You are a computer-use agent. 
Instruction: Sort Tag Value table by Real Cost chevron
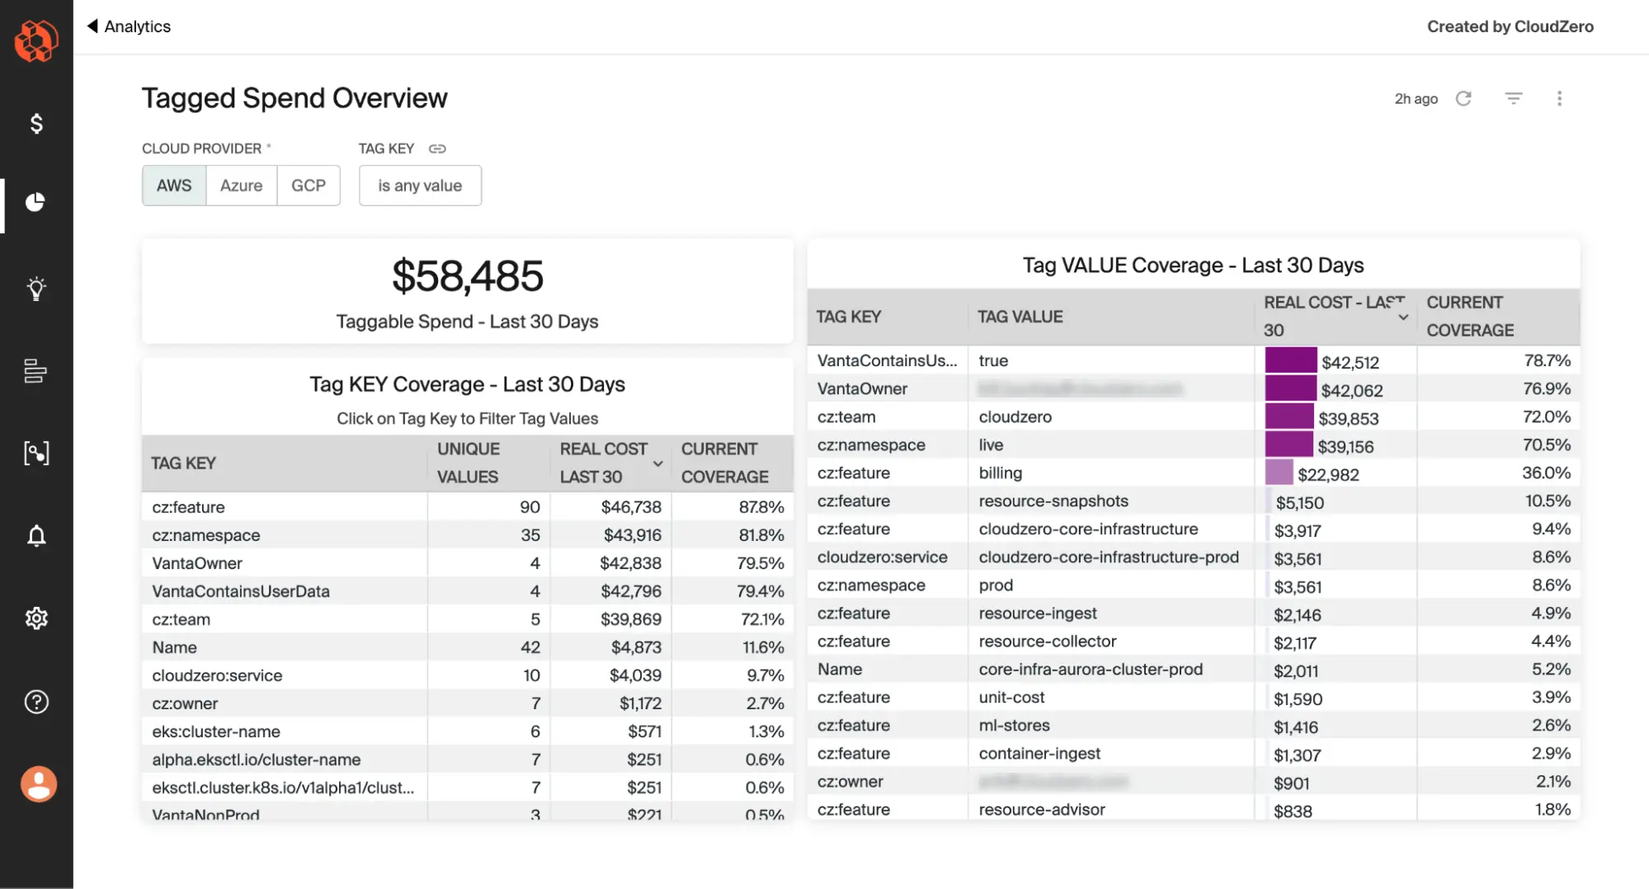[x=1403, y=317]
